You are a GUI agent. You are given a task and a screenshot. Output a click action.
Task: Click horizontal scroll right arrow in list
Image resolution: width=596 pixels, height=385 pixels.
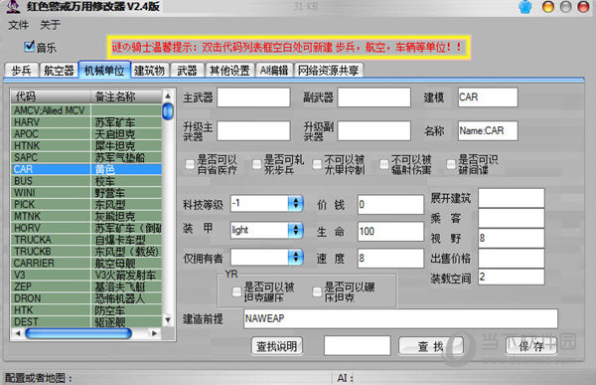click(x=154, y=333)
